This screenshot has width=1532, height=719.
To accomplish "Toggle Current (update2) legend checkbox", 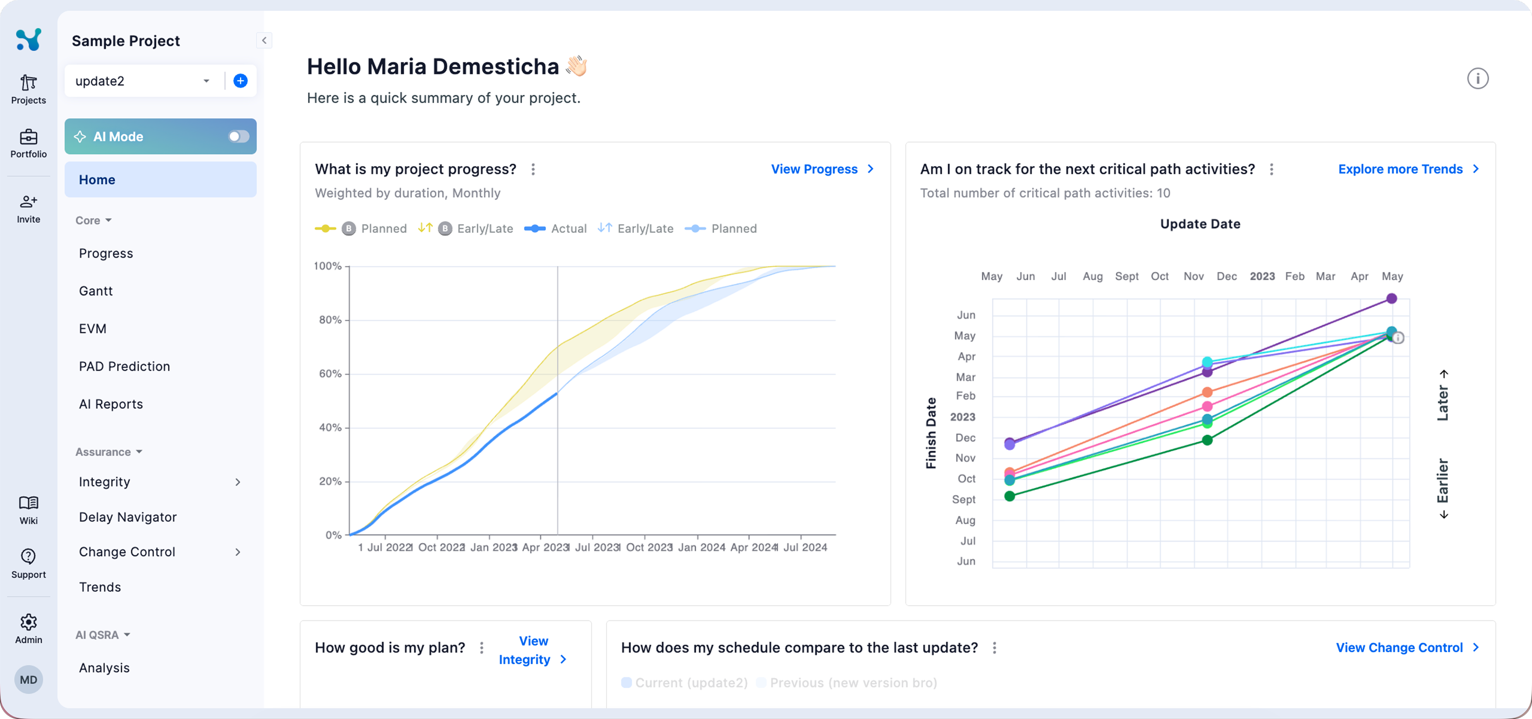I will [x=626, y=682].
